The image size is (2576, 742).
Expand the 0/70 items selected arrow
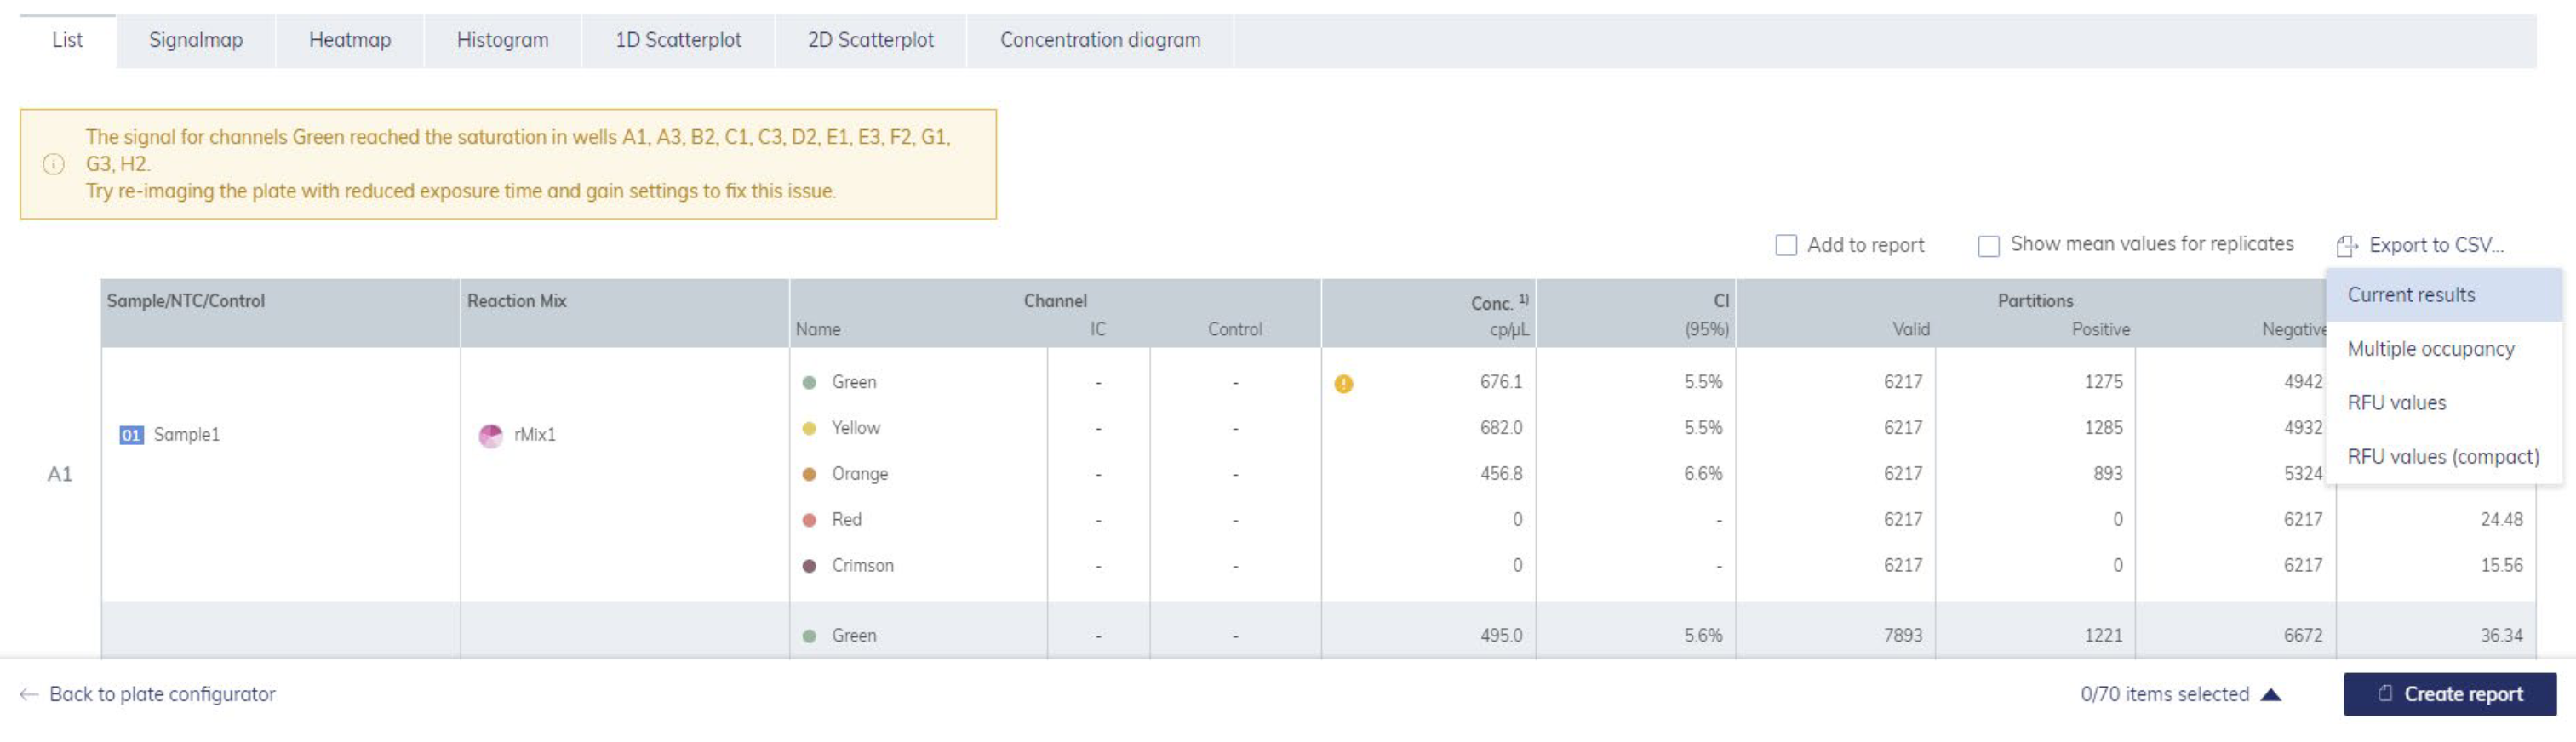pos(2271,695)
